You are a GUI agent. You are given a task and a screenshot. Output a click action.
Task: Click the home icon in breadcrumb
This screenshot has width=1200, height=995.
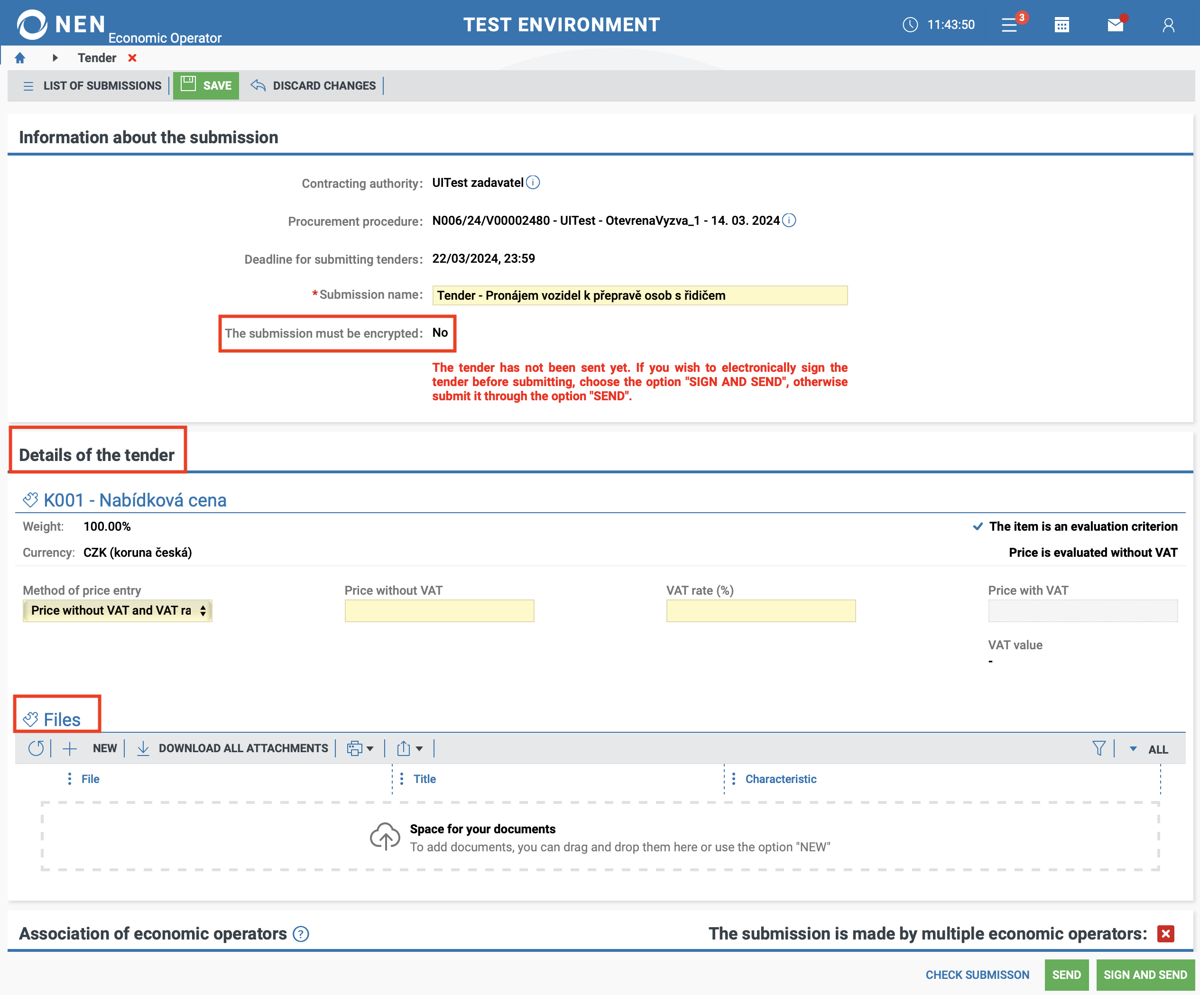[x=20, y=58]
